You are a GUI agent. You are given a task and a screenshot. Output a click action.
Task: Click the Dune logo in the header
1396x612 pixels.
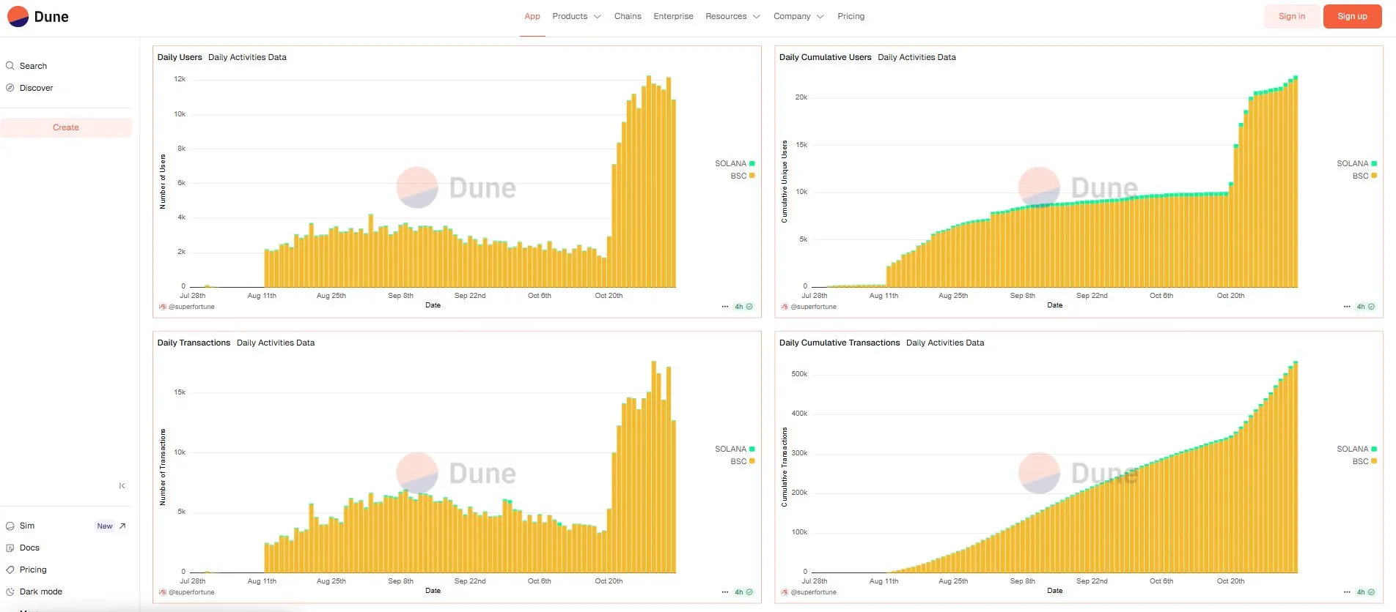(38, 17)
